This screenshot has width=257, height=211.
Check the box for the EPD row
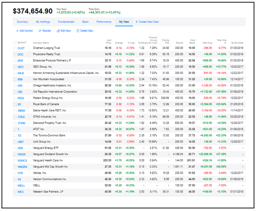click(15, 61)
